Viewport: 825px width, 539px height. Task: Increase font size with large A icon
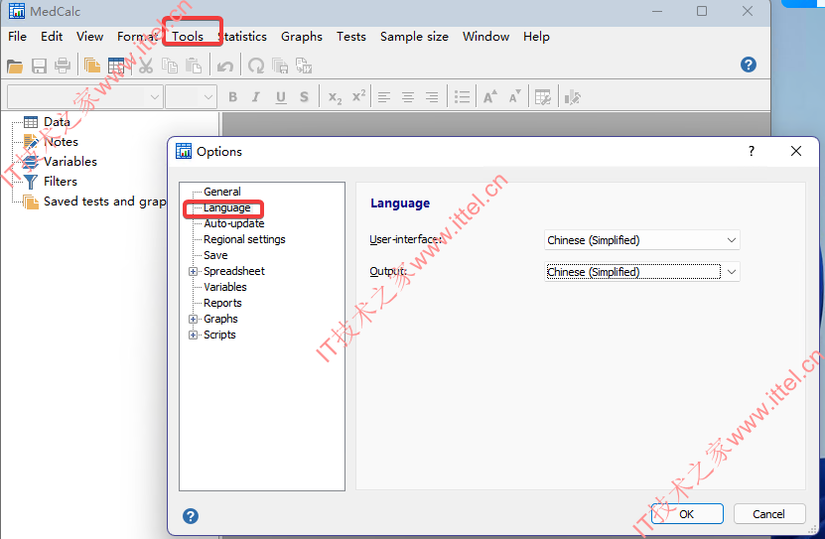pos(489,97)
